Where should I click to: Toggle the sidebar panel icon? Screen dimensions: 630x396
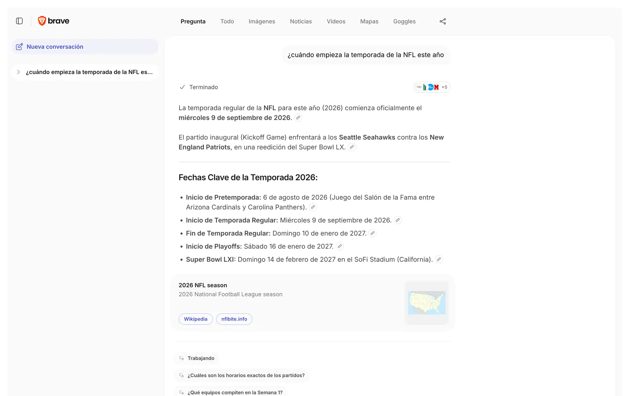point(19,21)
